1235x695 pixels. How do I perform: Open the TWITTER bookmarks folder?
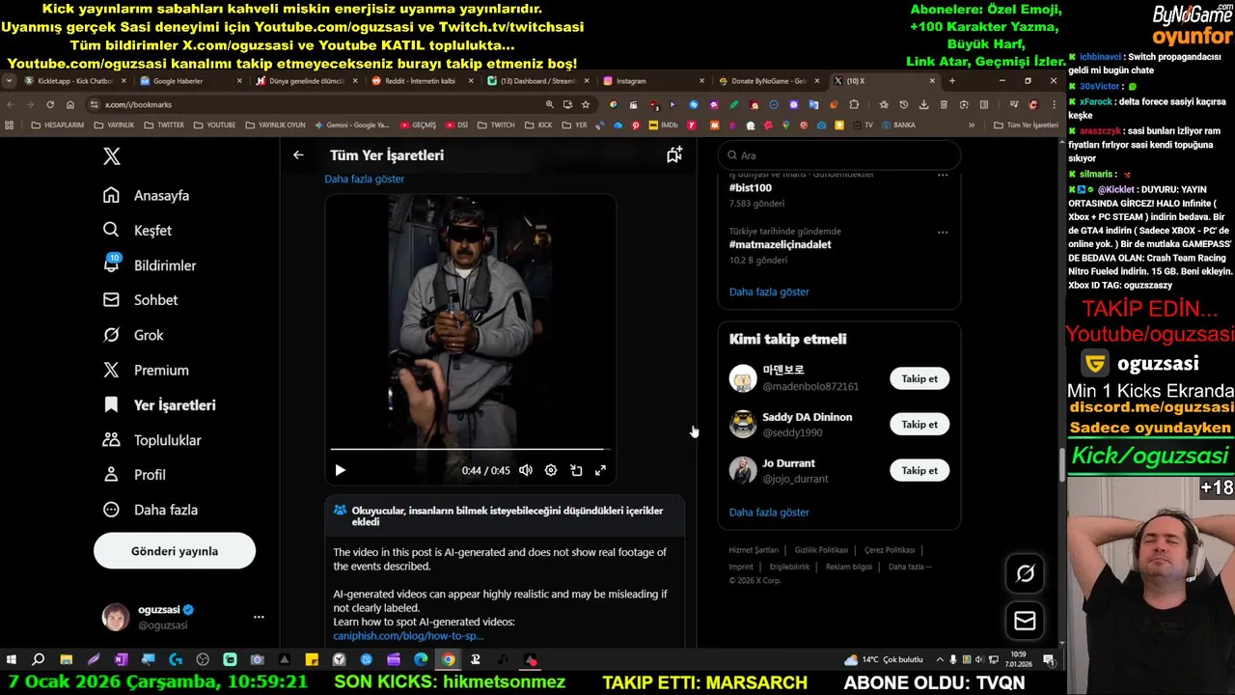[x=164, y=125]
